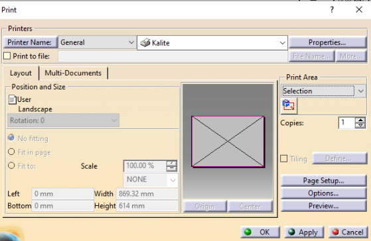Click the printer icon beside Kalite
The image size is (371, 241).
click(145, 43)
